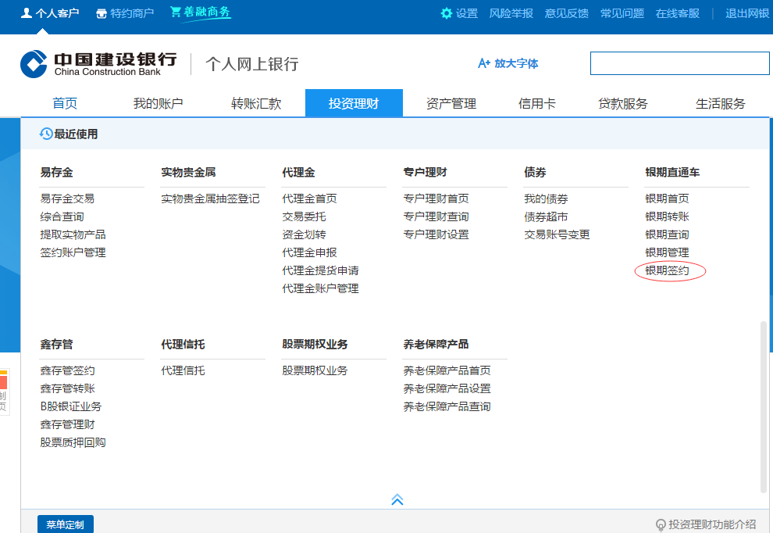Open 银期签约

click(x=667, y=270)
